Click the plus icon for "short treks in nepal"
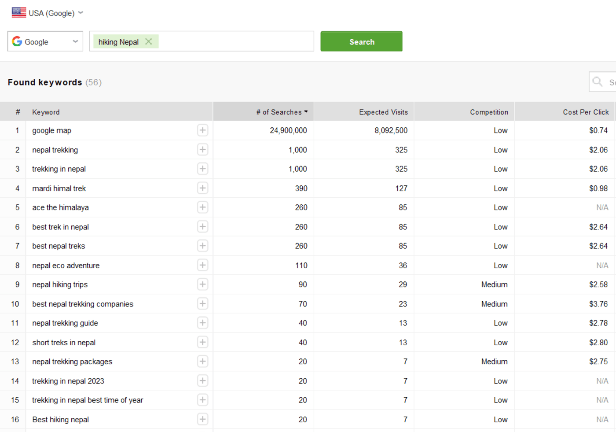Viewport: 616px width, 432px height. 202,342
